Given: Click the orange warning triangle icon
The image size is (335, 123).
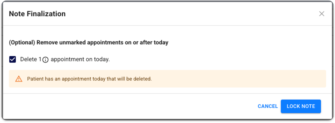Looking at the screenshot, I should pos(19,79).
